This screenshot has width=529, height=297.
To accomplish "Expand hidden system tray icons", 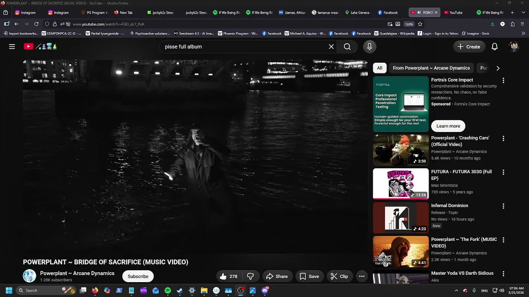I will 456,290.
